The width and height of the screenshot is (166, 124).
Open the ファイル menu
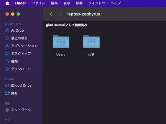pos(38,3)
